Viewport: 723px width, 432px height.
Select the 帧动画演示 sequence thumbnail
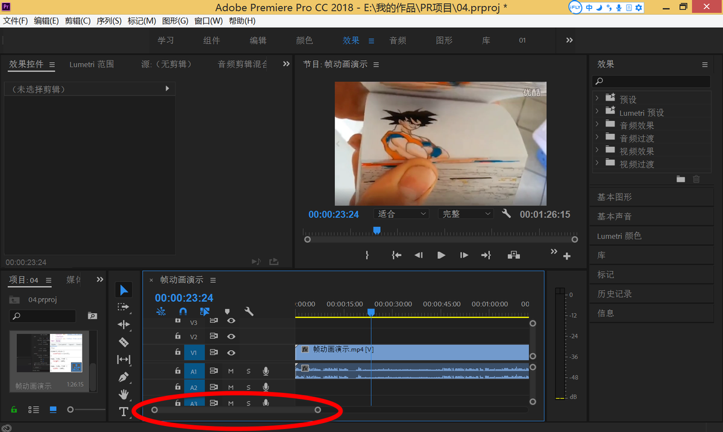pos(49,354)
